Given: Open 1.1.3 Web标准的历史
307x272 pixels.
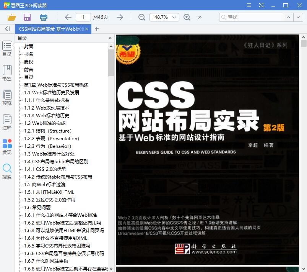Looking at the screenshot, I should [x=47, y=115].
